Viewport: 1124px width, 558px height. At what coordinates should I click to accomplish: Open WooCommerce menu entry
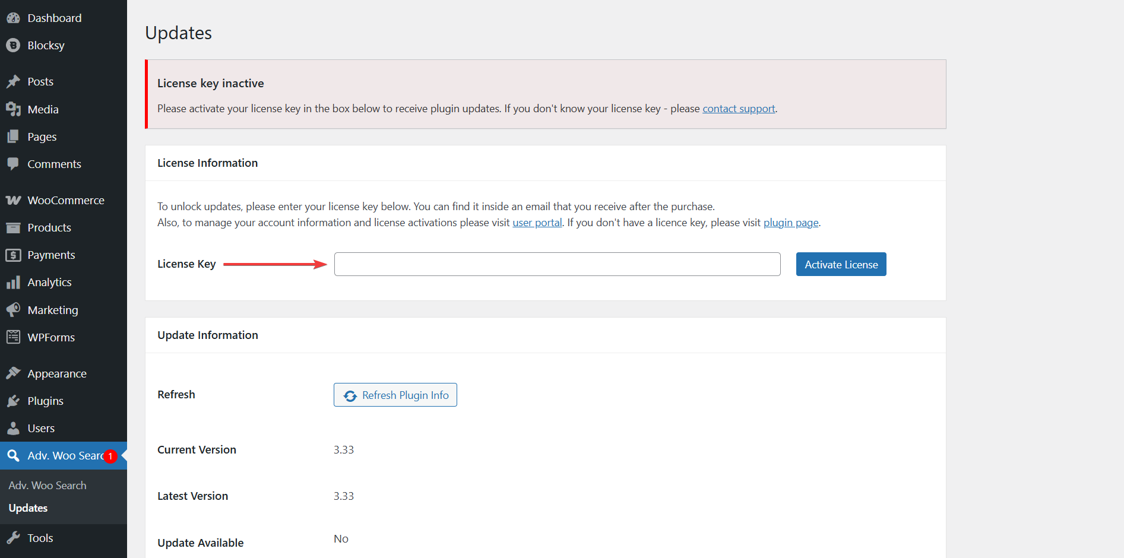tap(66, 200)
